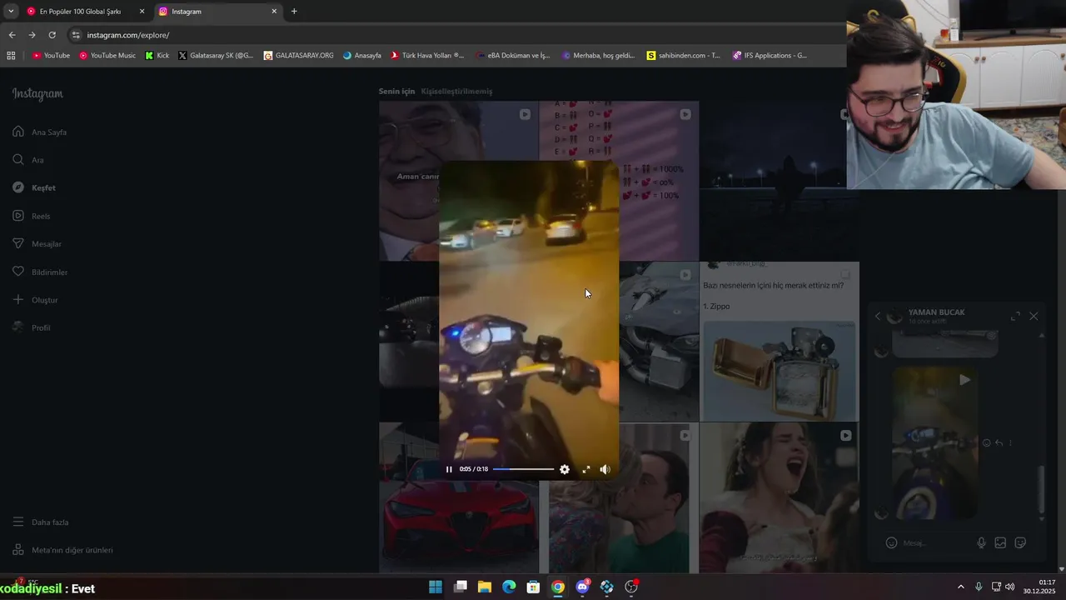Open the tab search dropdown

coord(10,12)
